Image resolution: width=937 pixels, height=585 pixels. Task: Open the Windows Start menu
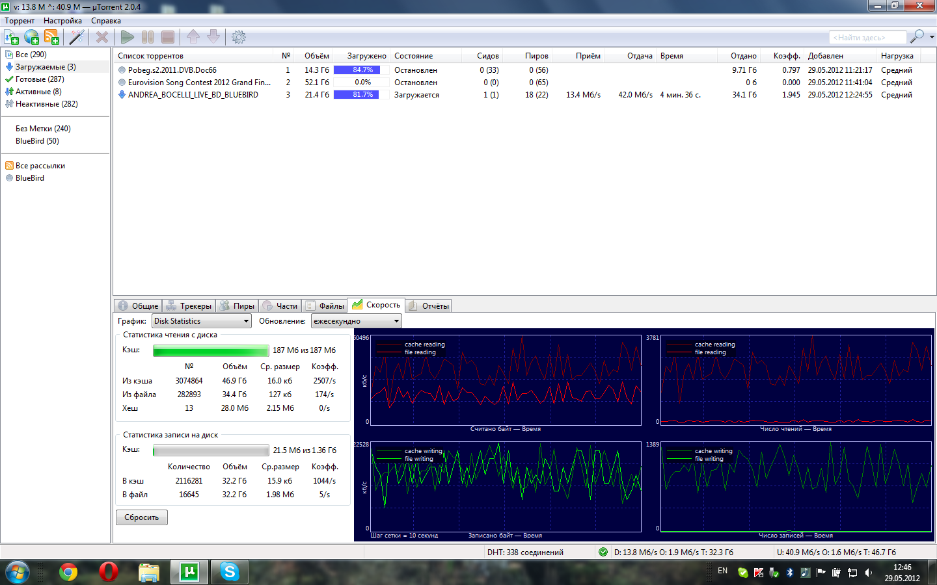[18, 572]
